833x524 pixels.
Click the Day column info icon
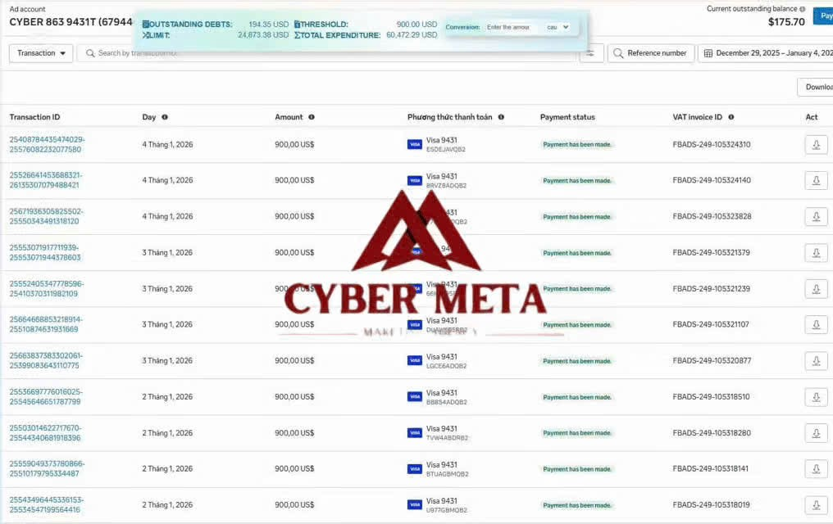(x=165, y=117)
